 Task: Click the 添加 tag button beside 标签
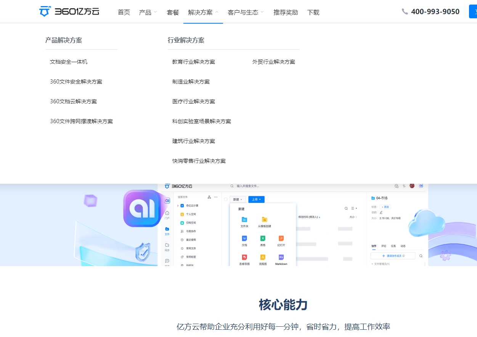[385, 207]
